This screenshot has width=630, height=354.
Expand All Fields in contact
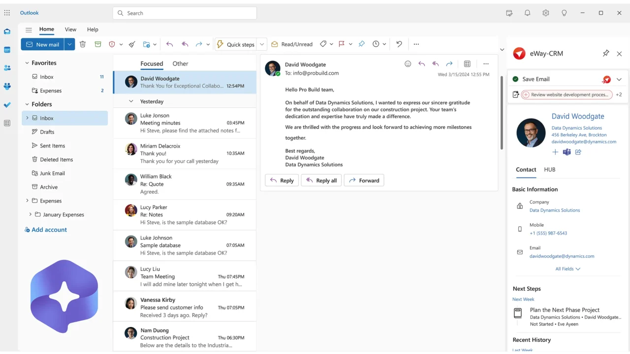click(568, 269)
